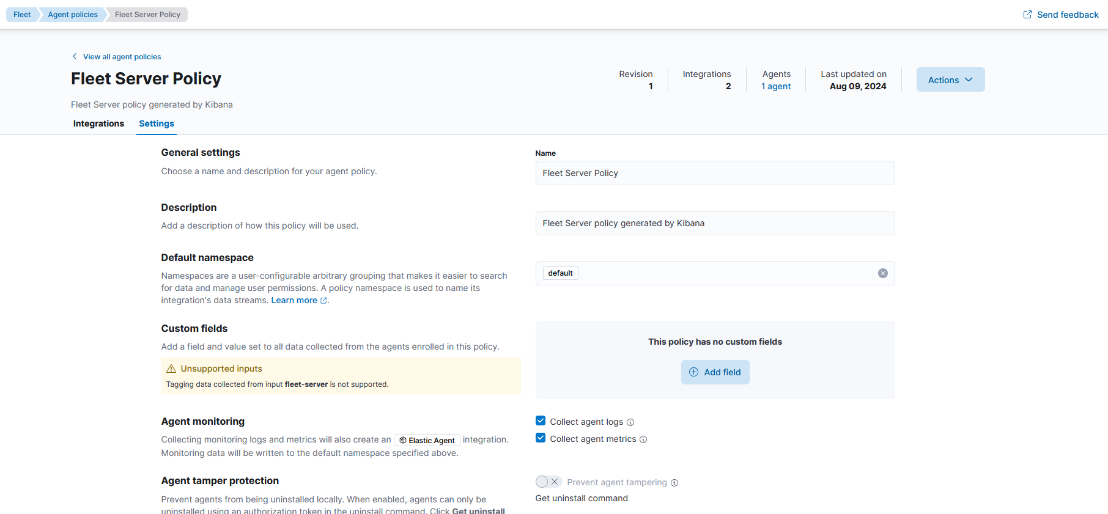This screenshot has height=514, width=1108.
Task: Click the Agent policies breadcrumb
Action: [x=73, y=15]
